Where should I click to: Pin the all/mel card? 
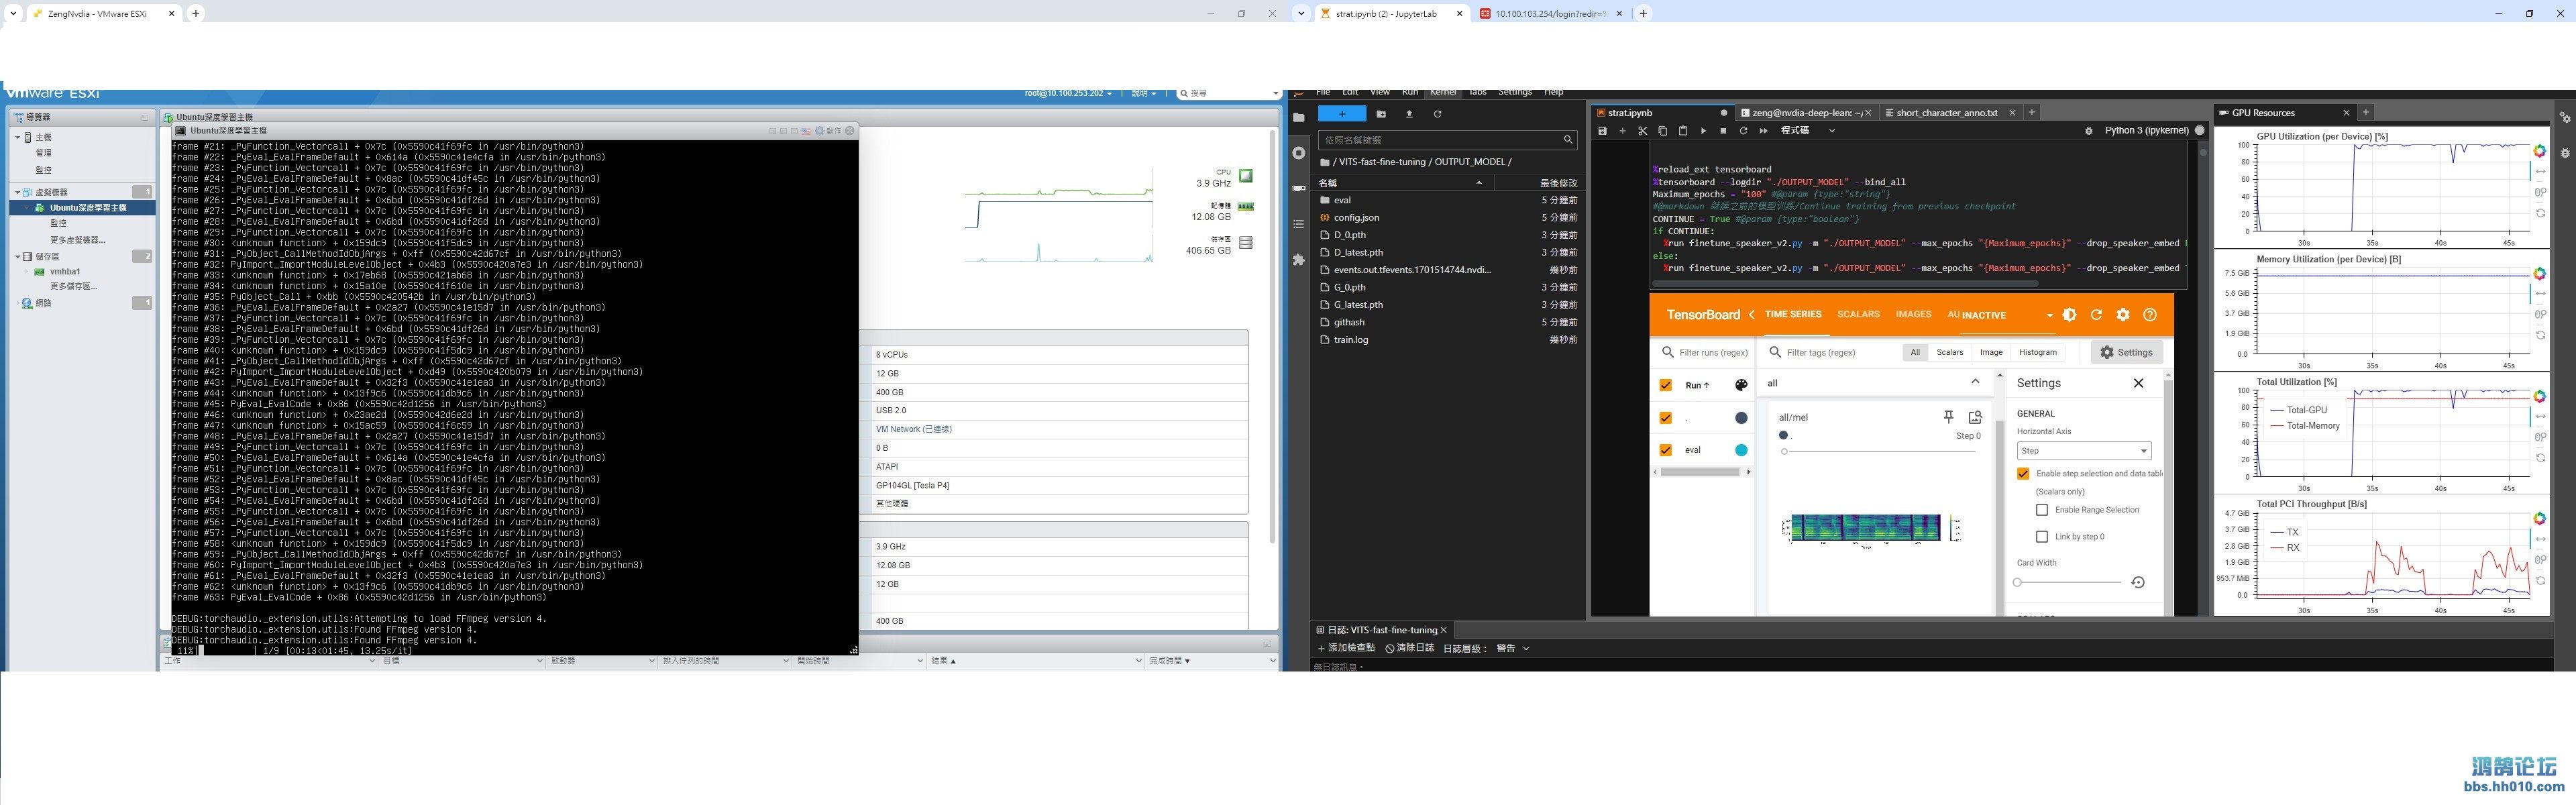tap(1948, 417)
